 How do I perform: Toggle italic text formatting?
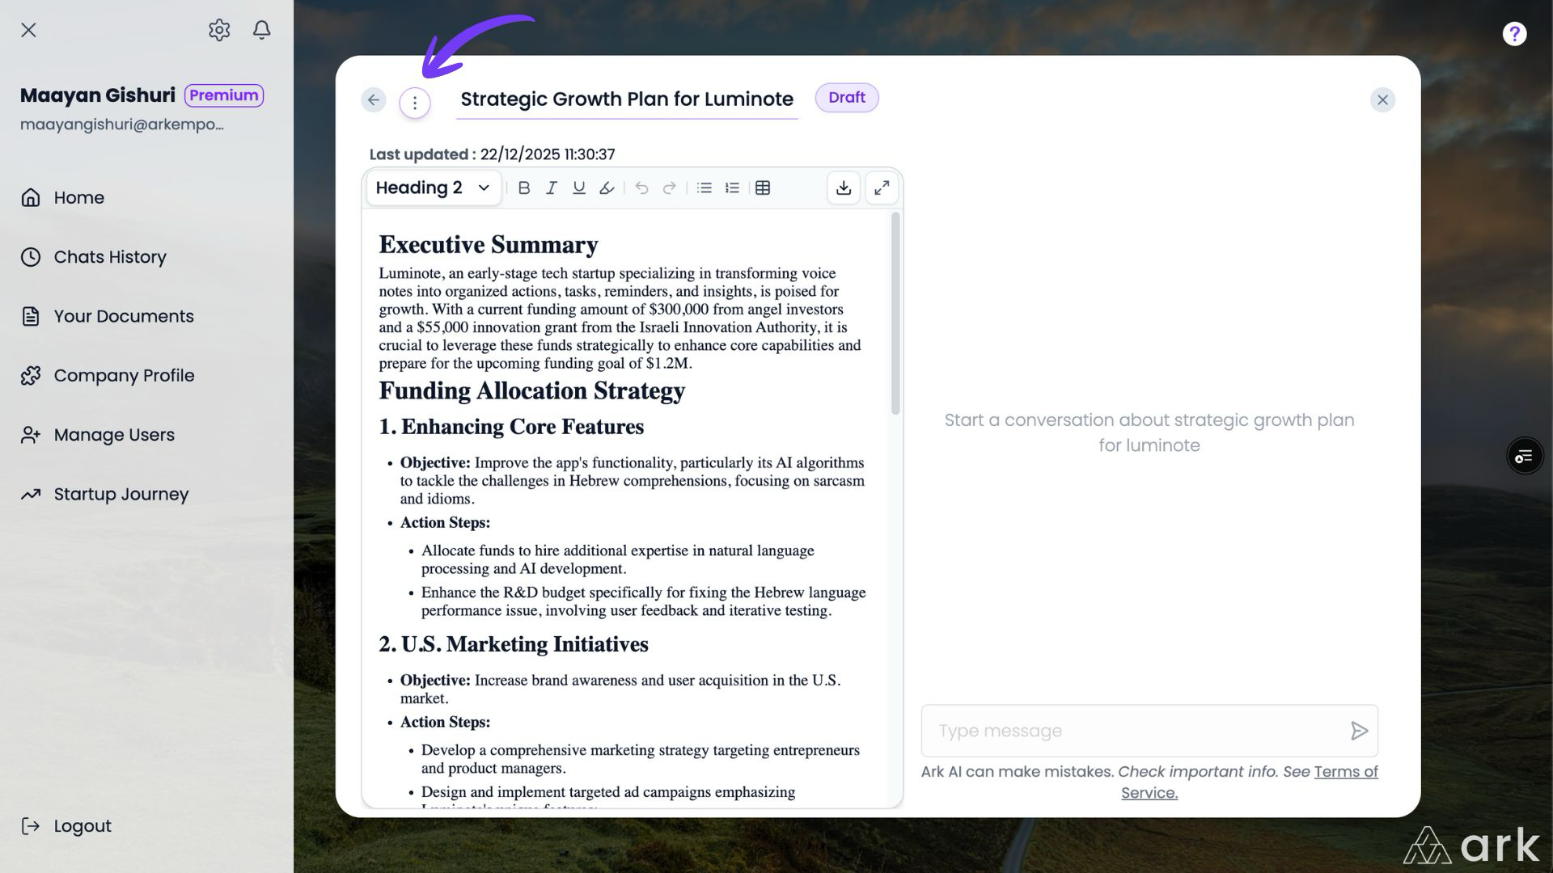tap(552, 188)
